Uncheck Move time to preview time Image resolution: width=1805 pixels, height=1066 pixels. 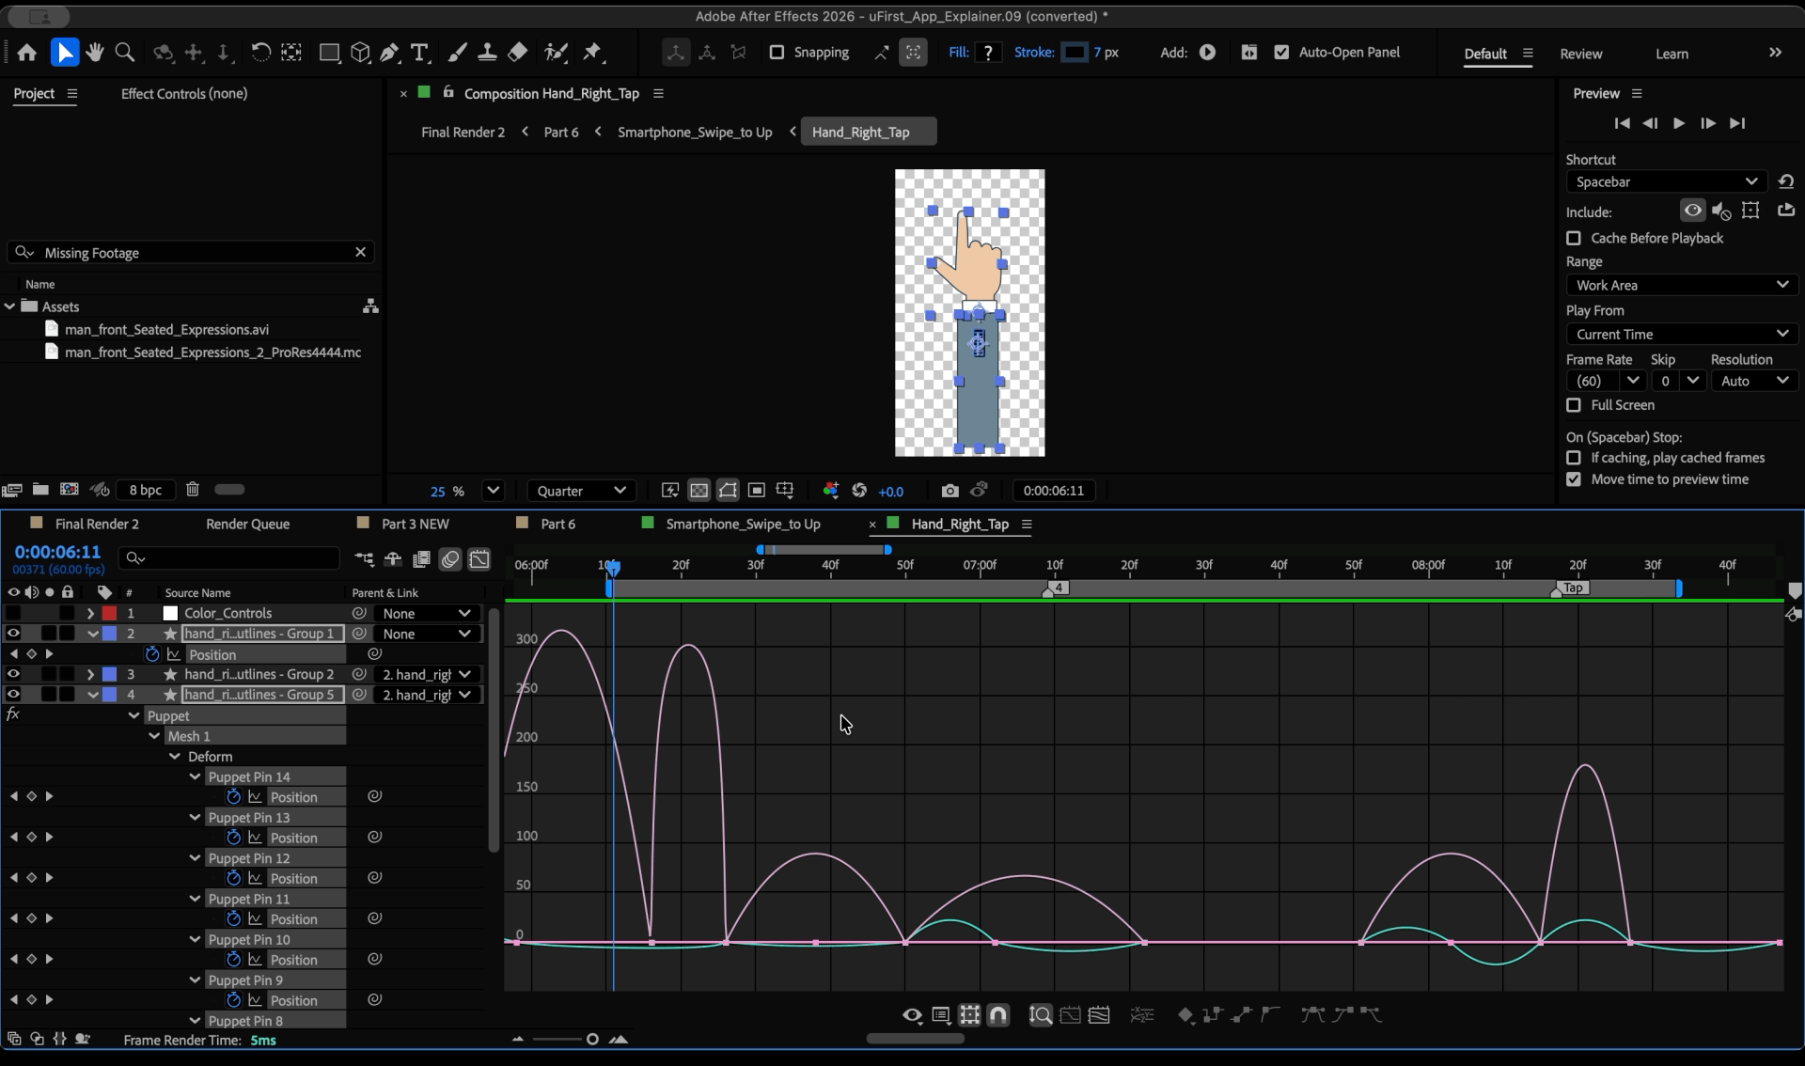1574,479
